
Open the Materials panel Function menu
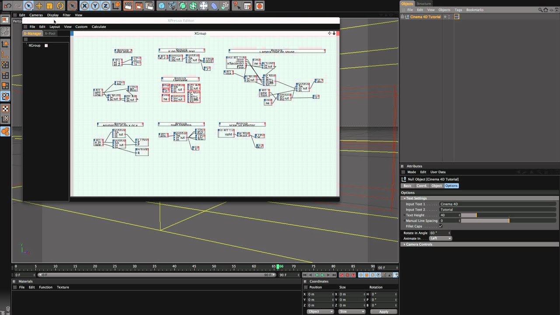click(x=45, y=287)
